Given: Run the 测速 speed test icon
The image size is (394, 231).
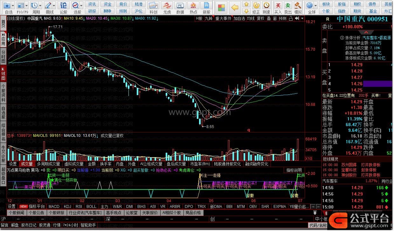Looking at the screenshot, I should point(266,5).
